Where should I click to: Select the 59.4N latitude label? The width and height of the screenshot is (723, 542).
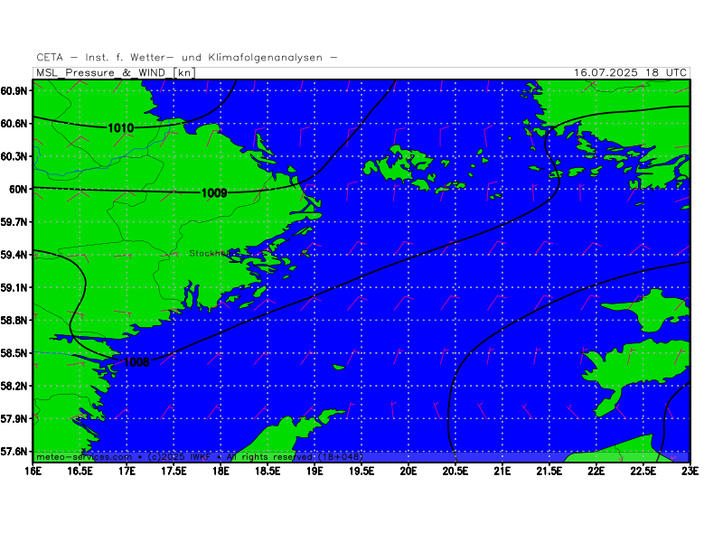click(14, 255)
